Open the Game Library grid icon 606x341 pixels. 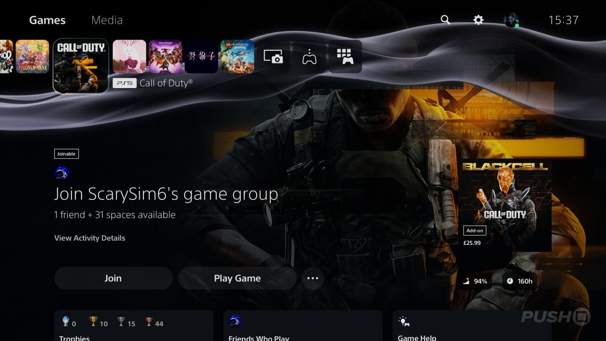point(345,56)
